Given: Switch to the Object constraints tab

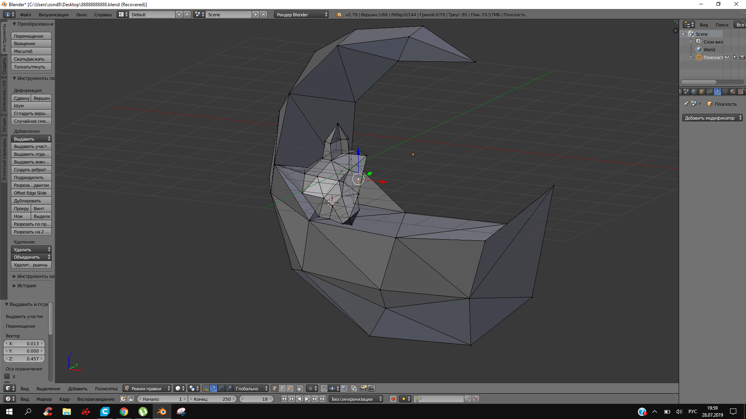Looking at the screenshot, I should pyautogui.click(x=709, y=92).
